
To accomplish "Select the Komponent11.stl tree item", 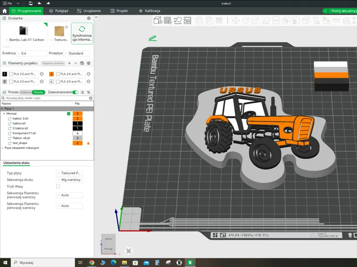I will 24,133.
